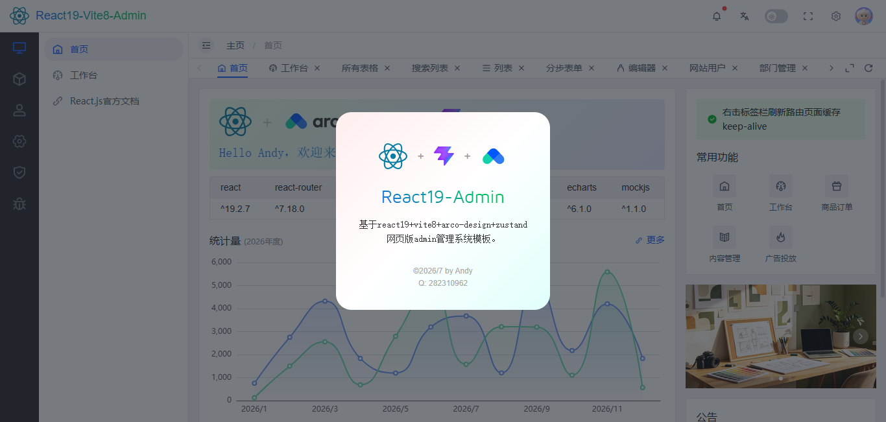The image size is (886, 422).
Task: Open the 首页 shortcut in 常用功能
Action: click(724, 193)
